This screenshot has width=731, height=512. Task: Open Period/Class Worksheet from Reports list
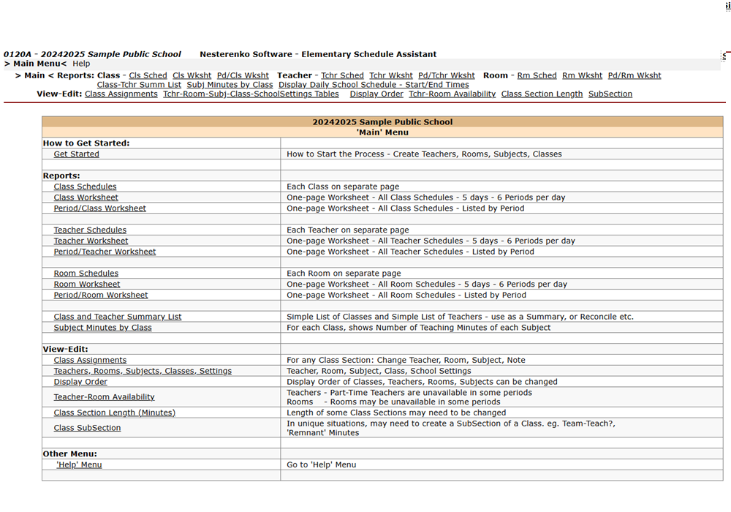click(99, 208)
